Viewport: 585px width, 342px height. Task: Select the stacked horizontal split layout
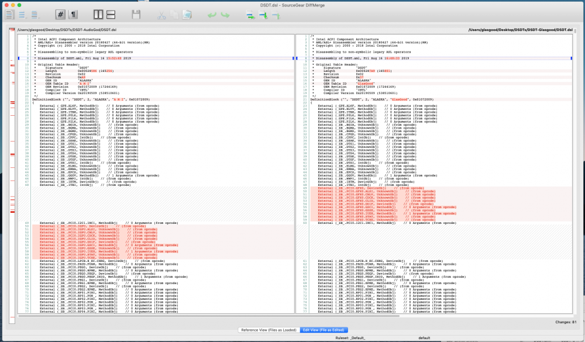point(111,15)
